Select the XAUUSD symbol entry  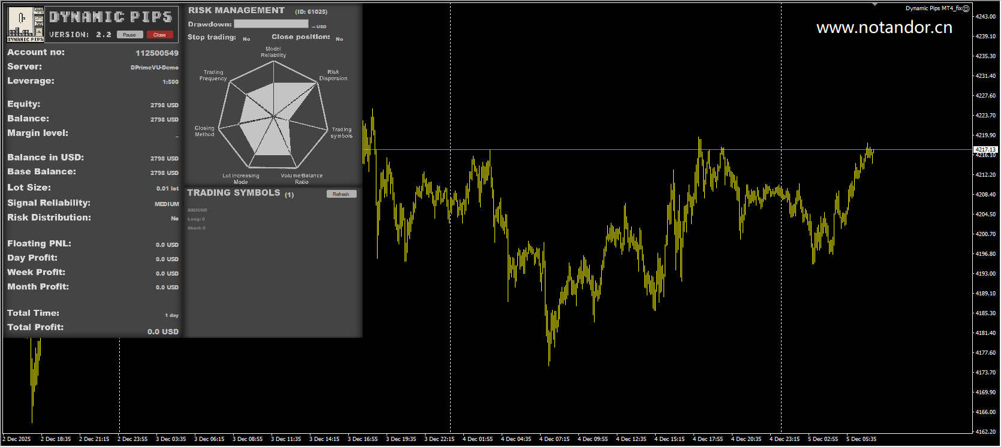pos(197,210)
